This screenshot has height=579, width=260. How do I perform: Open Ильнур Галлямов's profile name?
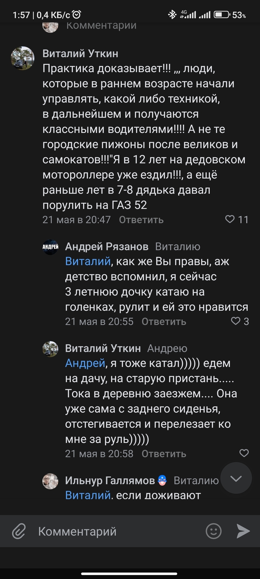[x=110, y=481]
